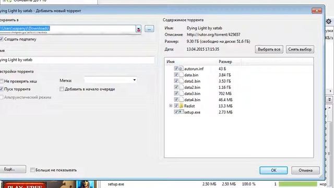Click the '100.0 %' value in the main window
334x188 pixels.
pos(248,184)
